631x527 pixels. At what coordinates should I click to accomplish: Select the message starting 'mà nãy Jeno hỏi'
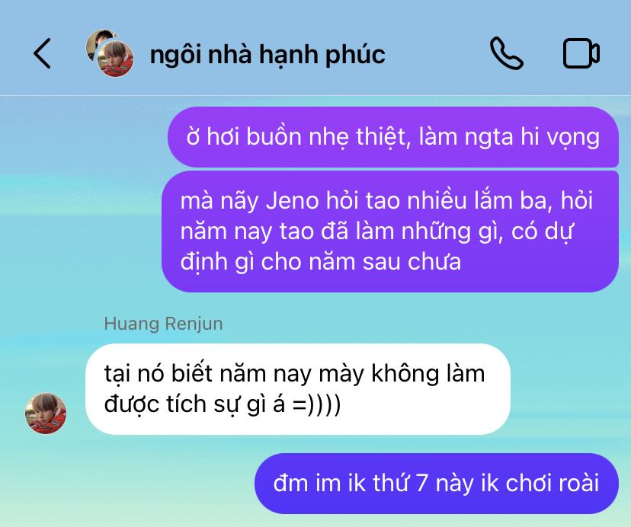pos(390,232)
